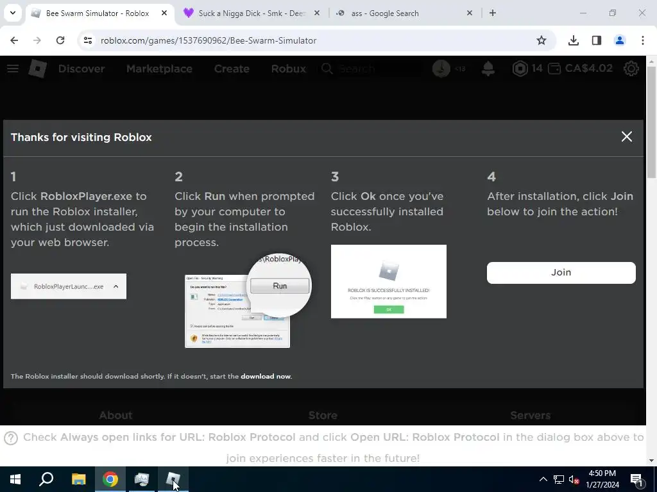This screenshot has width=657, height=492.
Task: Open the CA$4.02 credit wallet icon
Action: click(554, 69)
